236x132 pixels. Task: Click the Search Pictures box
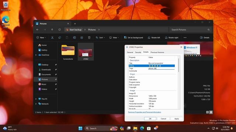click(x=190, y=30)
